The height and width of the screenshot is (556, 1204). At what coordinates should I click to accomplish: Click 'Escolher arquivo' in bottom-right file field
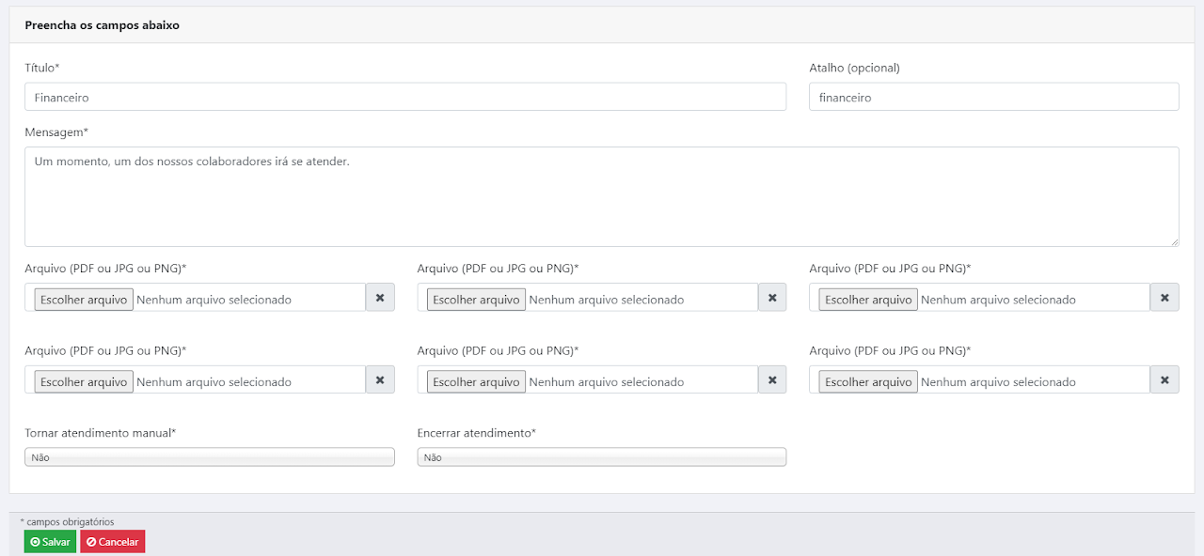click(868, 382)
